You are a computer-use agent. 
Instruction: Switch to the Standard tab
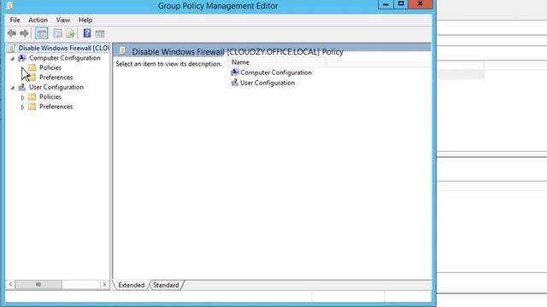[x=166, y=285]
